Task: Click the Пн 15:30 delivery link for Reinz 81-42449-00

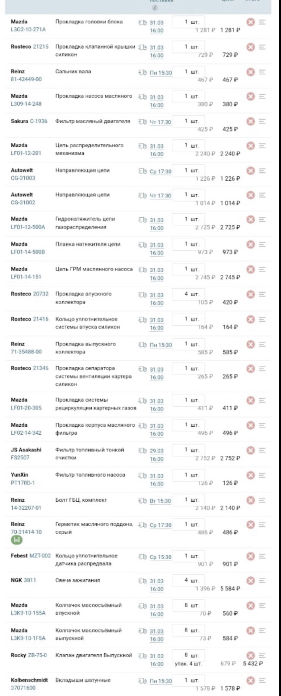Action: click(x=162, y=72)
